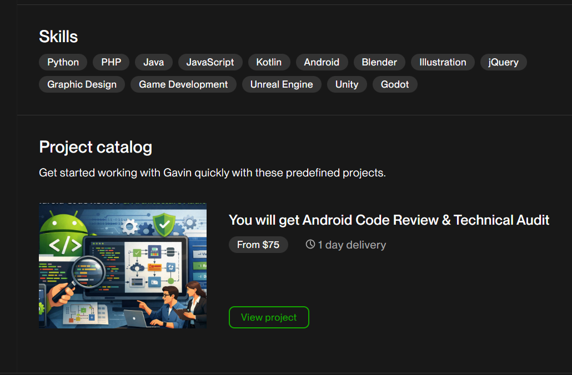Select the Android skill tag

322,62
